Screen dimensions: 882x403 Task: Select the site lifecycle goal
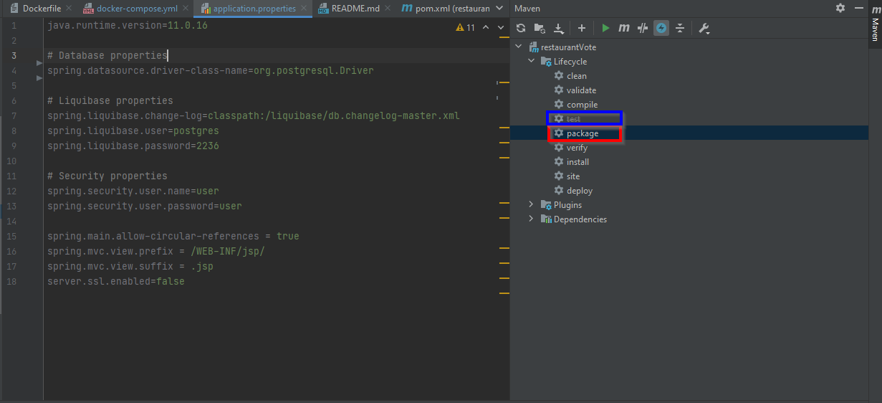573,176
